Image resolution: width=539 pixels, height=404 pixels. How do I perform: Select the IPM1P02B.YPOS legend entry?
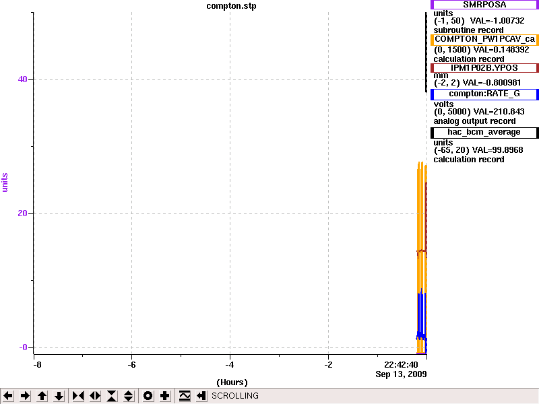pyautogui.click(x=484, y=68)
